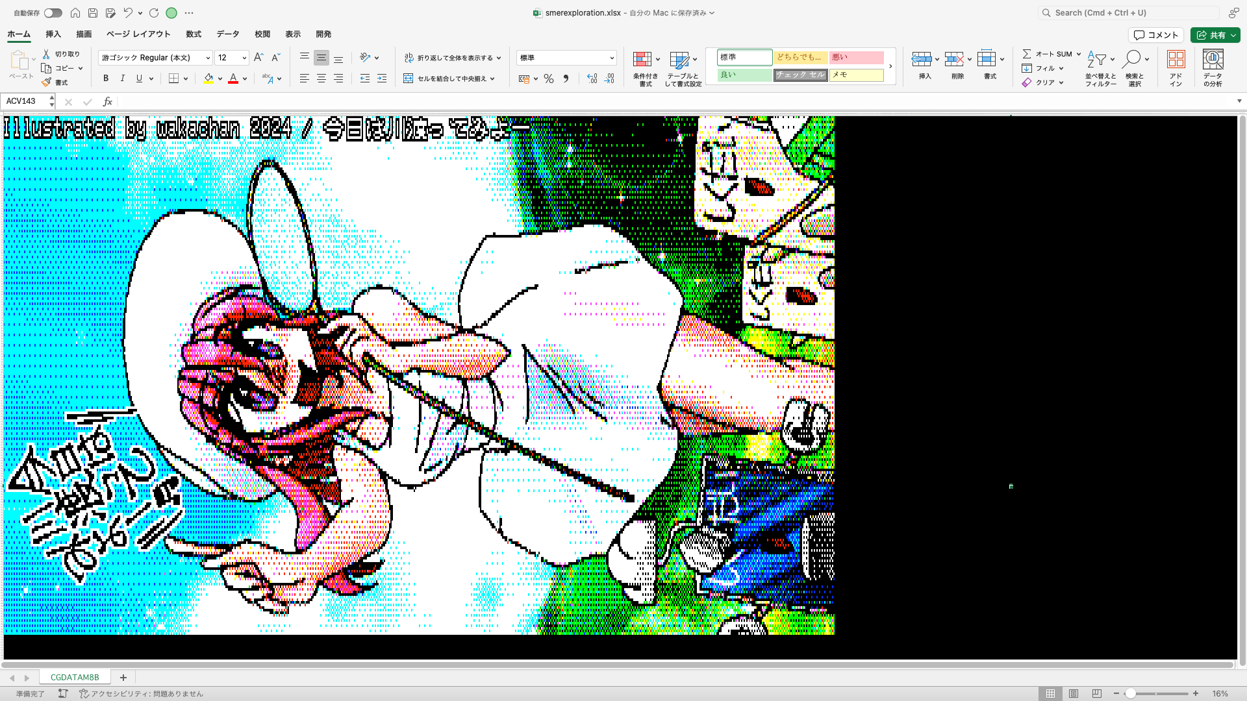Click the コメント button
1247x701 pixels.
coord(1156,35)
